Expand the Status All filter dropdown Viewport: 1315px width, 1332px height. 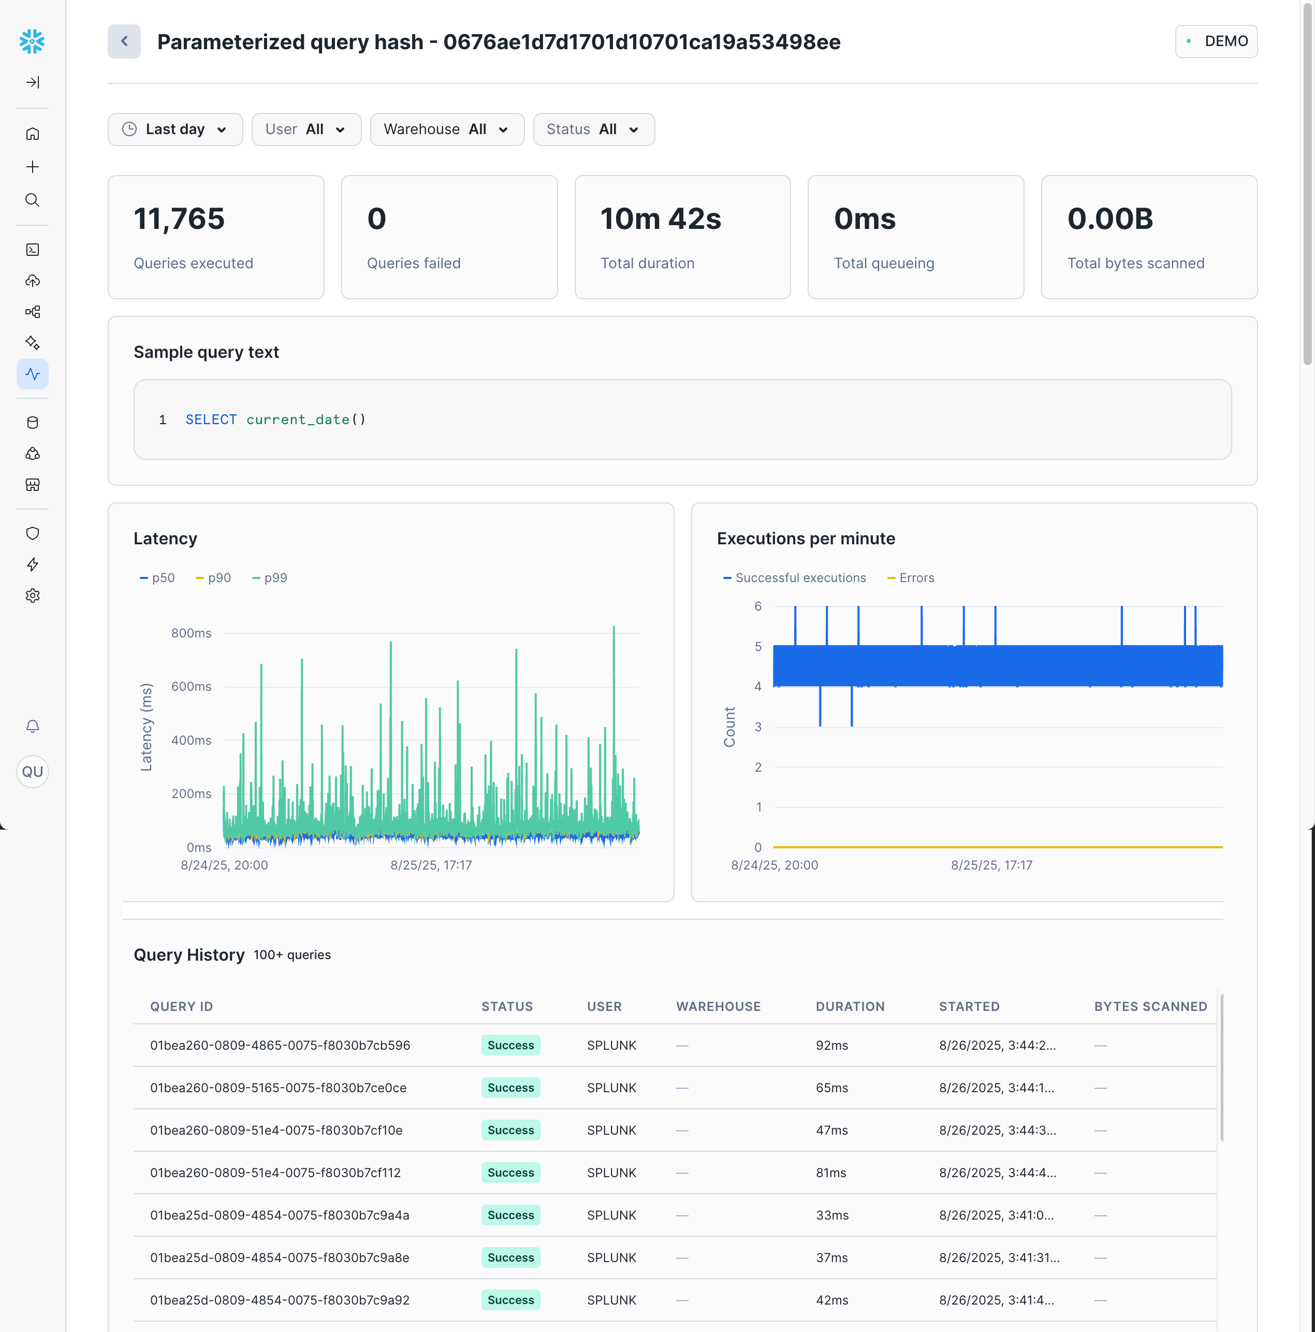click(x=593, y=129)
